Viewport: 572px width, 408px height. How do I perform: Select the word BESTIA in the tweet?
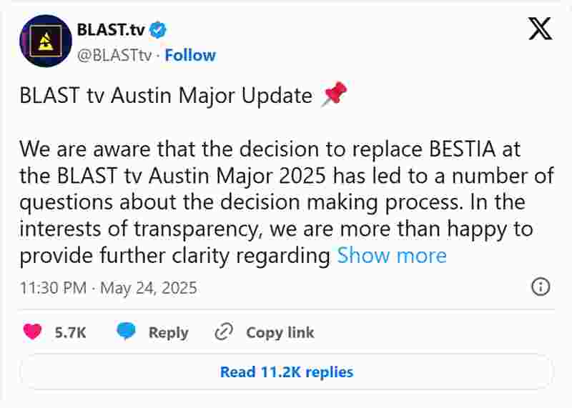[x=462, y=149]
